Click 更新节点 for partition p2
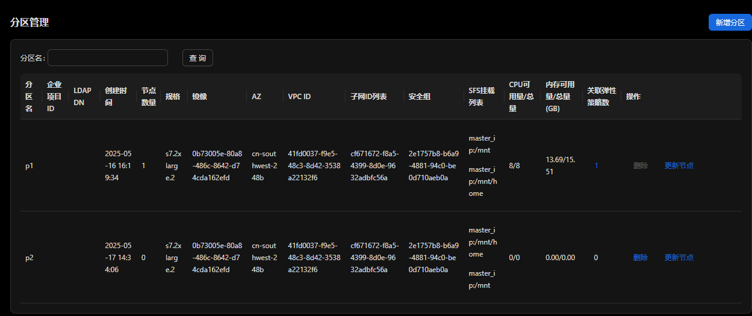Screen dimensions: 752x316 [x=679, y=257]
